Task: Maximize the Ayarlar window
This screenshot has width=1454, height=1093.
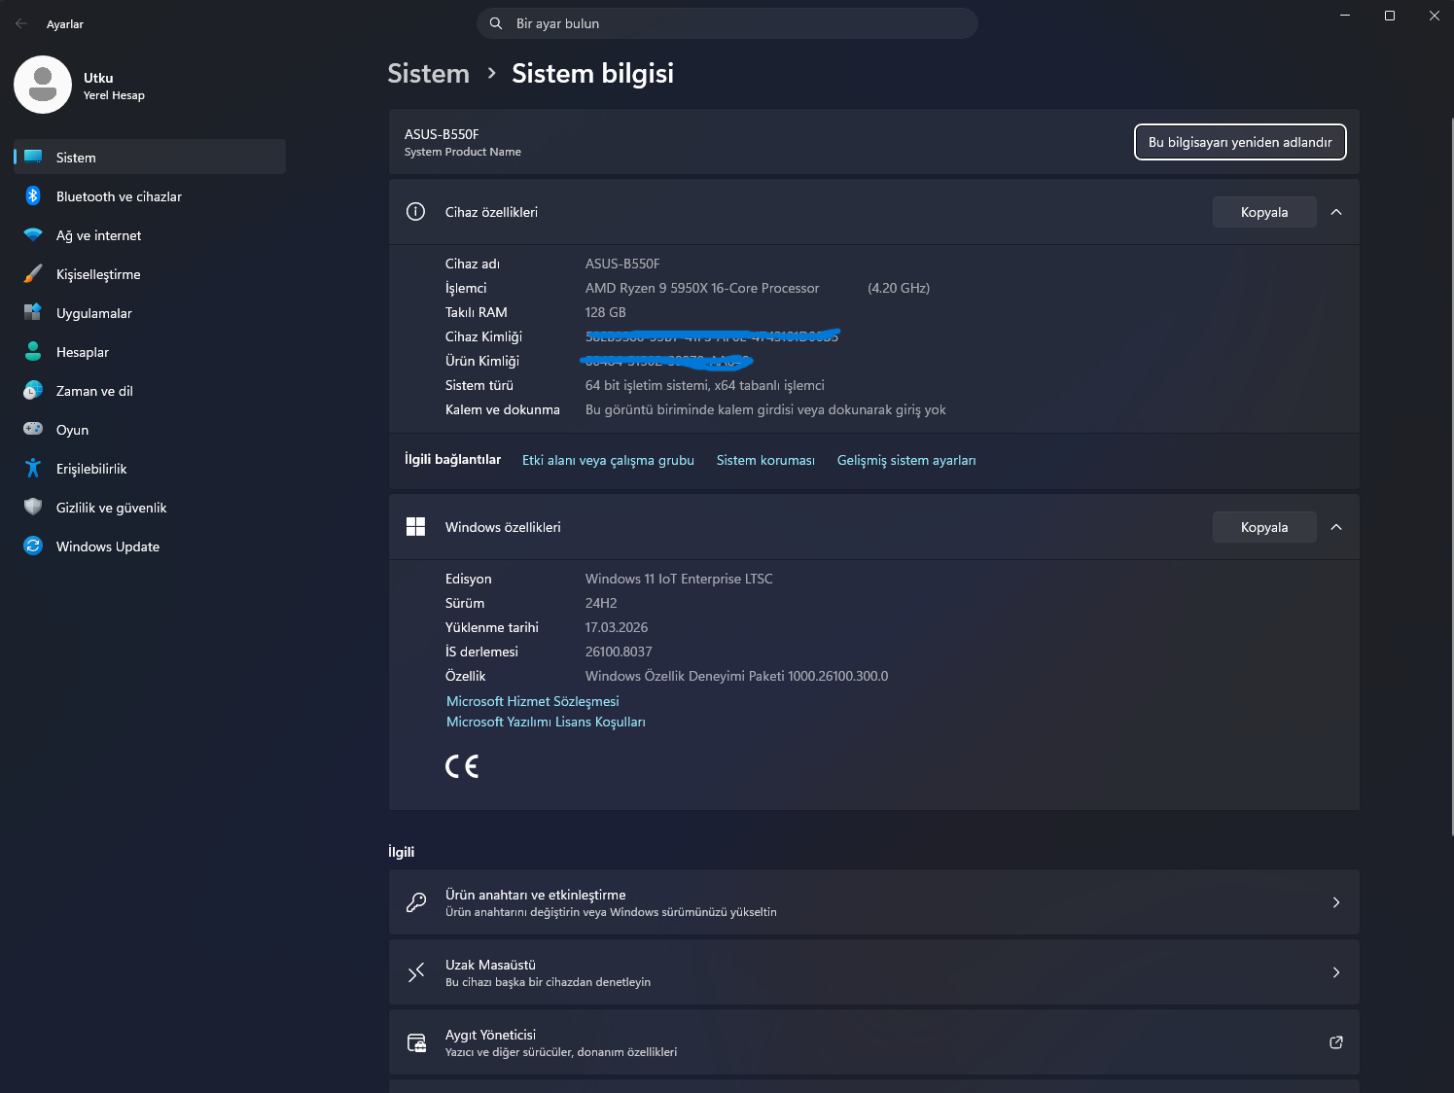Action: click(1390, 16)
